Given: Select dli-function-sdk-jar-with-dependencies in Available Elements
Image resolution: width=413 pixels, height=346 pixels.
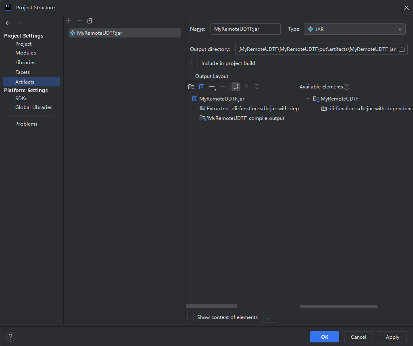Looking at the screenshot, I should pos(367,108).
